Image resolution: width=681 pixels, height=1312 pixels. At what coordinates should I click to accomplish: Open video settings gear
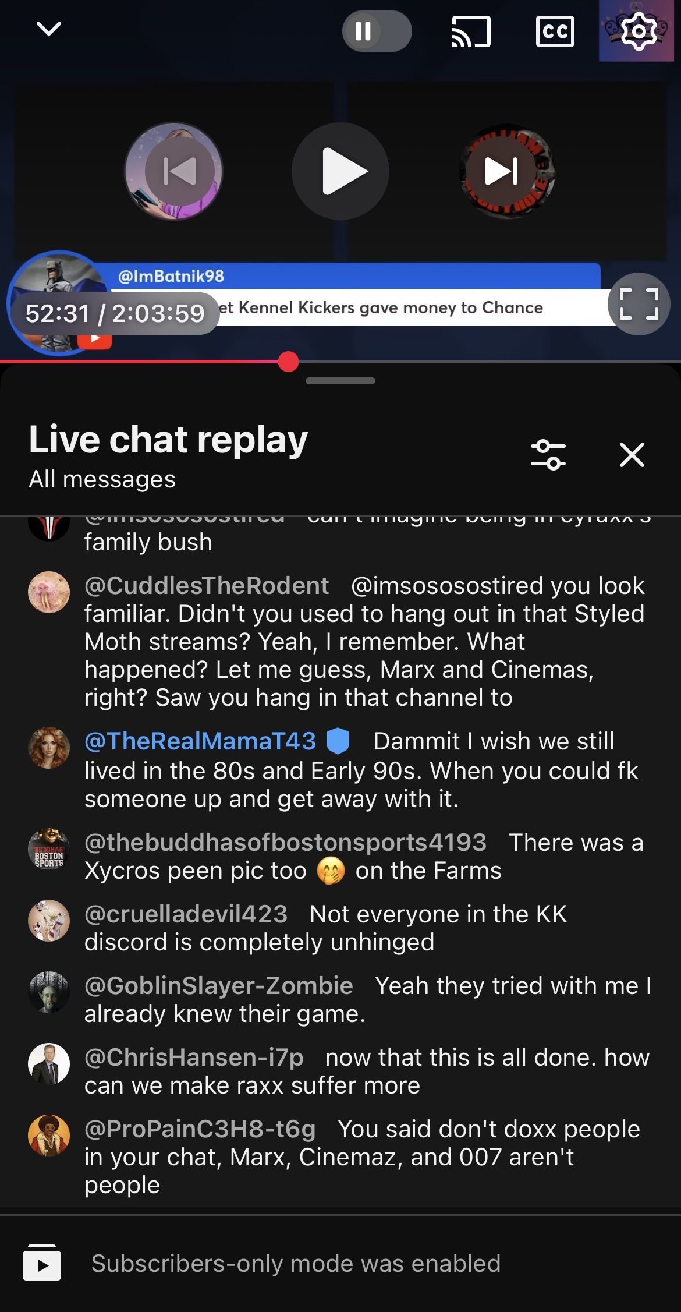click(639, 31)
